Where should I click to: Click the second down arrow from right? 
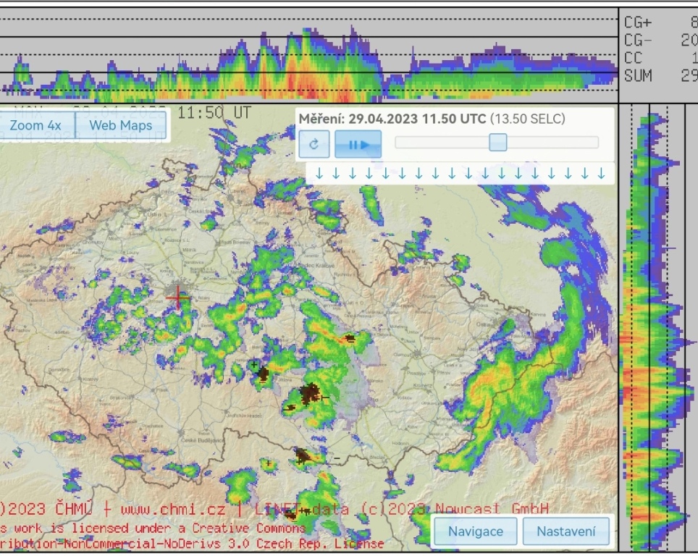pyautogui.click(x=584, y=174)
